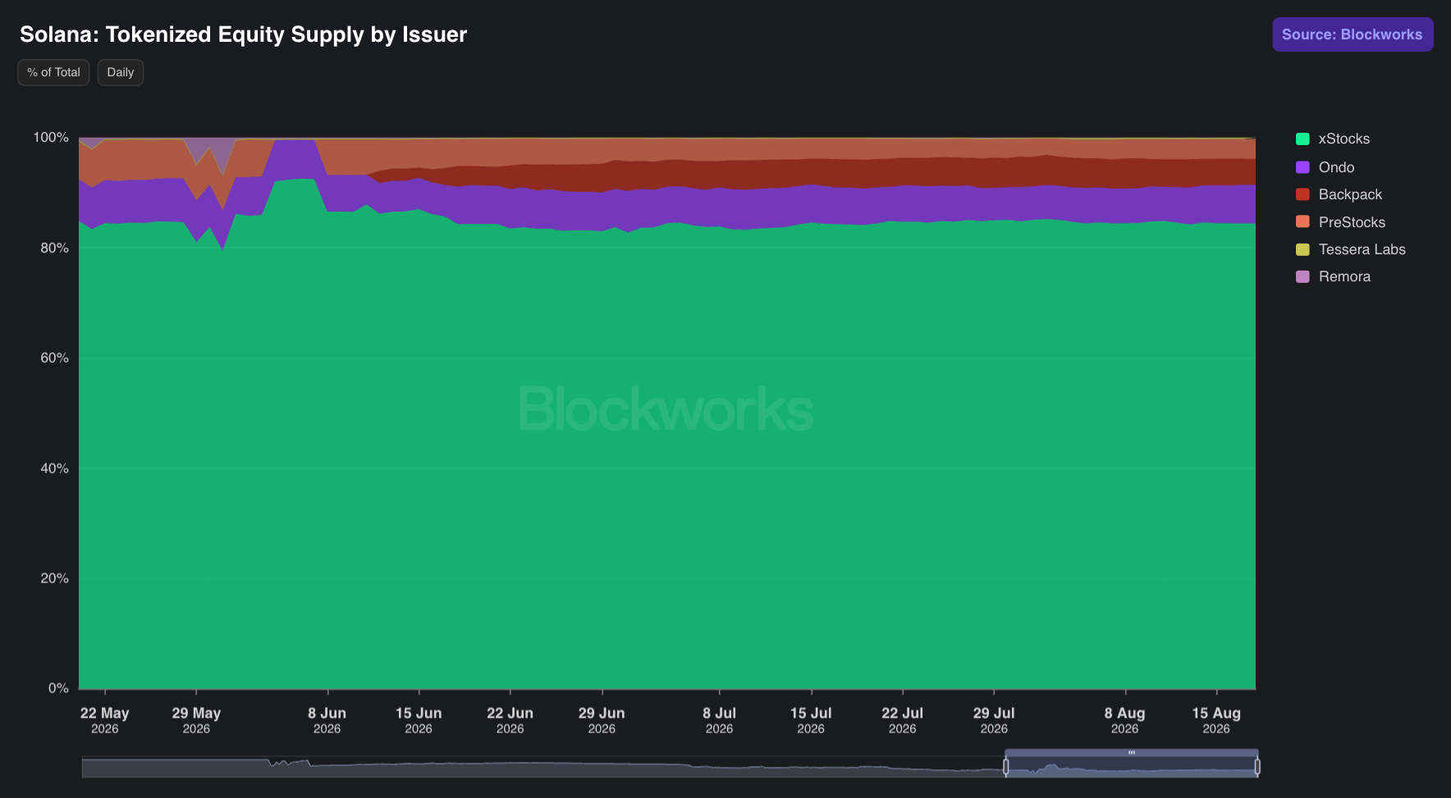
Task: Click the '15 Jun 2026' x-axis label
Action: 419,720
